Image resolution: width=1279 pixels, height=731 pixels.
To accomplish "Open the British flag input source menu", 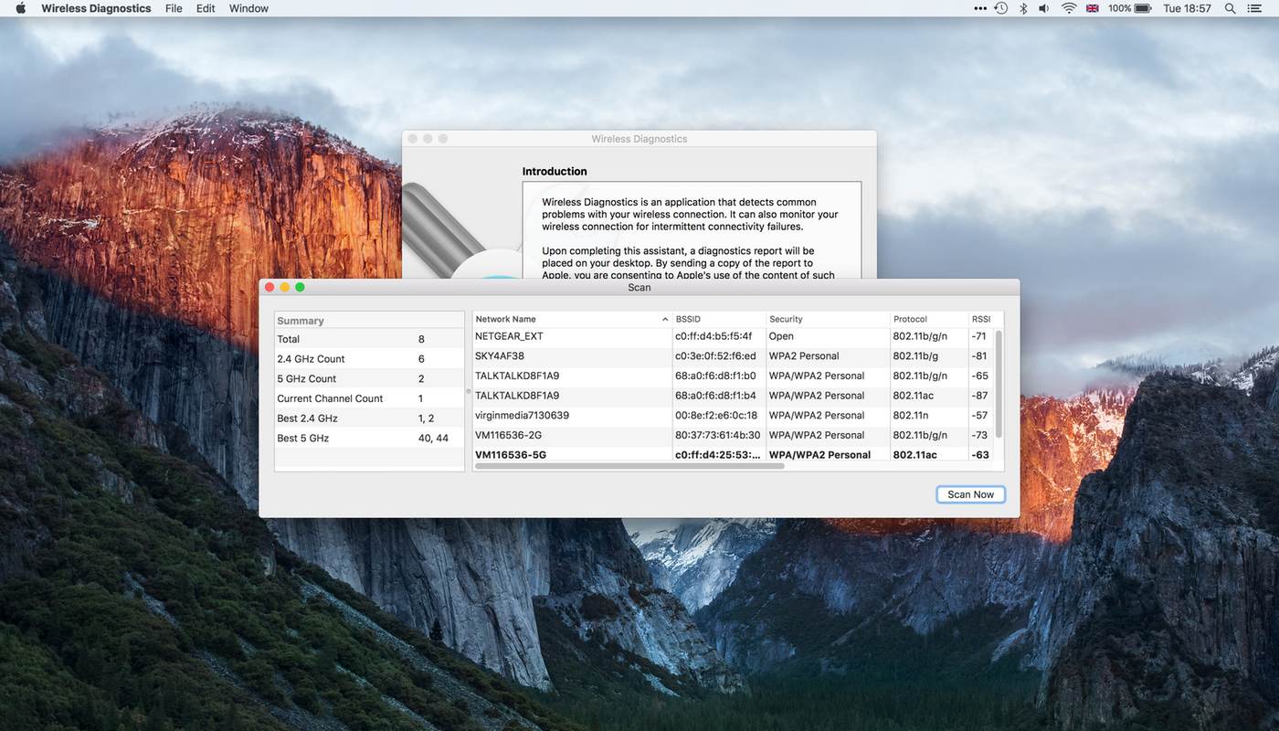I will [x=1093, y=8].
